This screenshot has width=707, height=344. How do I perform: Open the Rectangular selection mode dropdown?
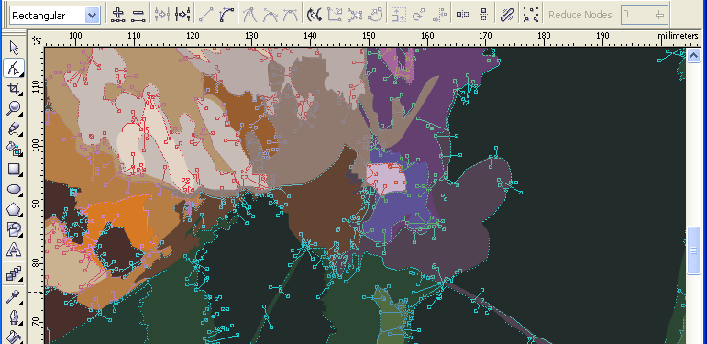55,16
